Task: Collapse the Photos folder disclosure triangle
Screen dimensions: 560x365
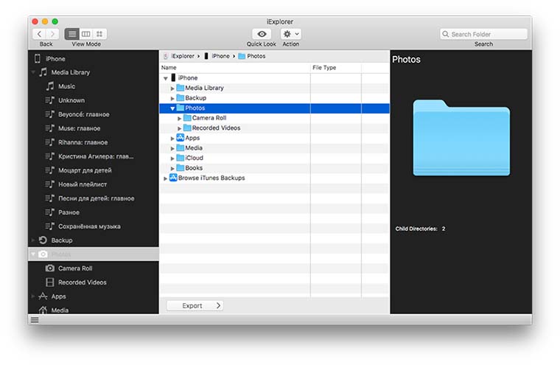Action: (x=172, y=108)
